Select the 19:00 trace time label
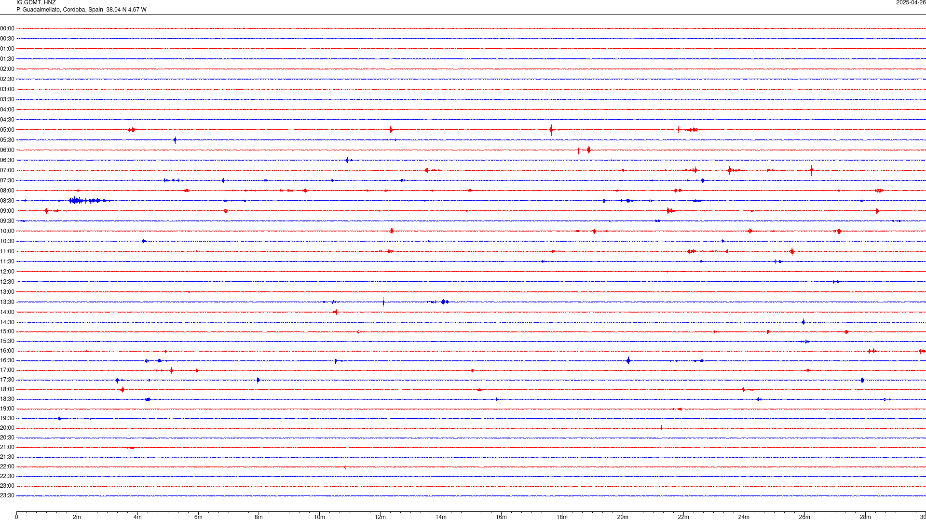 click(x=7, y=409)
